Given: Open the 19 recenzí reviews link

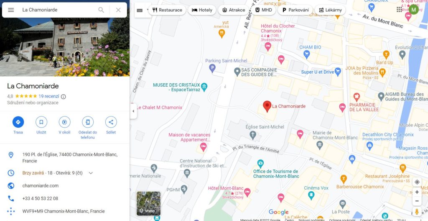Looking at the screenshot, I should (48, 96).
